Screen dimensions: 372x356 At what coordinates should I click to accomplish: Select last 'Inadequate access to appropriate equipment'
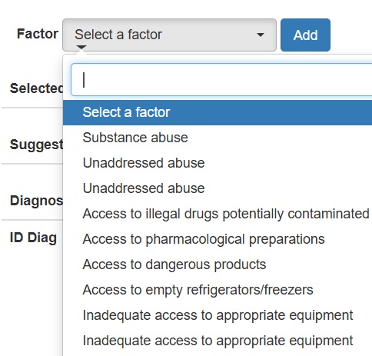[x=218, y=341]
